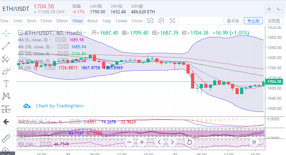This screenshot has width=286, height=155.
Task: Expand the MA (30, close, 0) dropdown arrow
Action: (53, 54)
